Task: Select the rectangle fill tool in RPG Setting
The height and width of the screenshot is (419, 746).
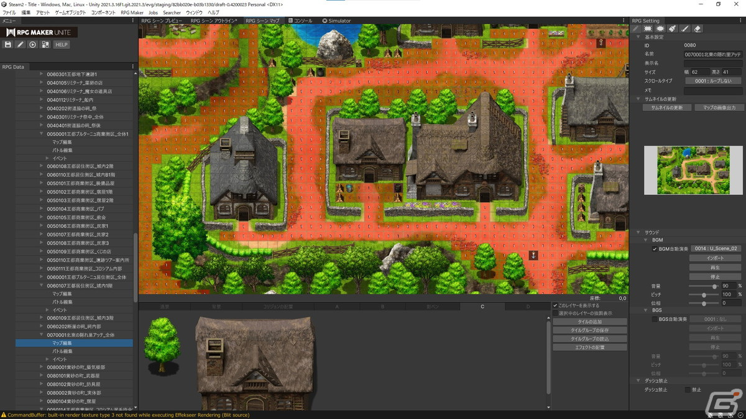Action: tap(648, 29)
